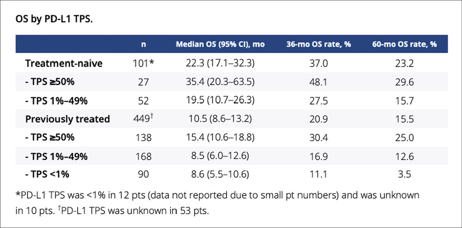This screenshot has width=462, height=228.
Task: Select the 'TPS <1%' row label
Action: click(47, 174)
